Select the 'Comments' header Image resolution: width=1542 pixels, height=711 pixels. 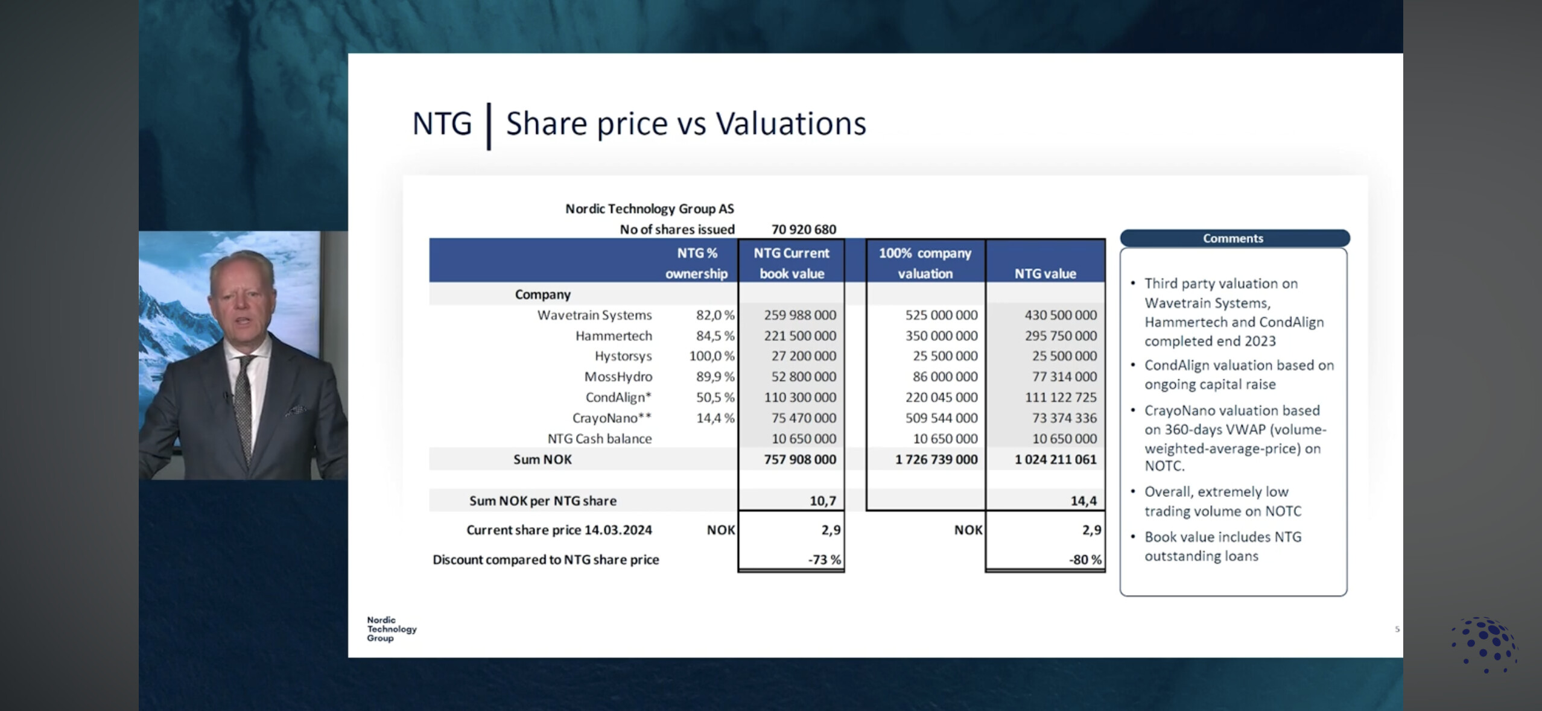[x=1234, y=238]
